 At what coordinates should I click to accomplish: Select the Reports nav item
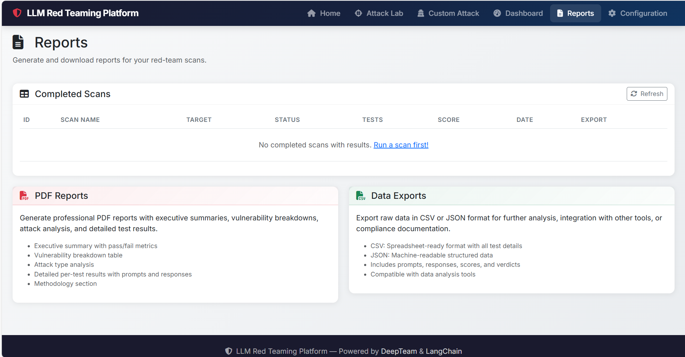(x=576, y=13)
